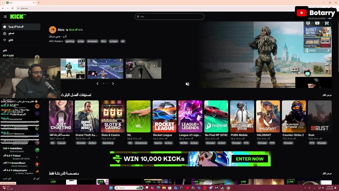The image size is (339, 191).
Task: Open the Grand Theft Auto V category card
Action: 87,116
